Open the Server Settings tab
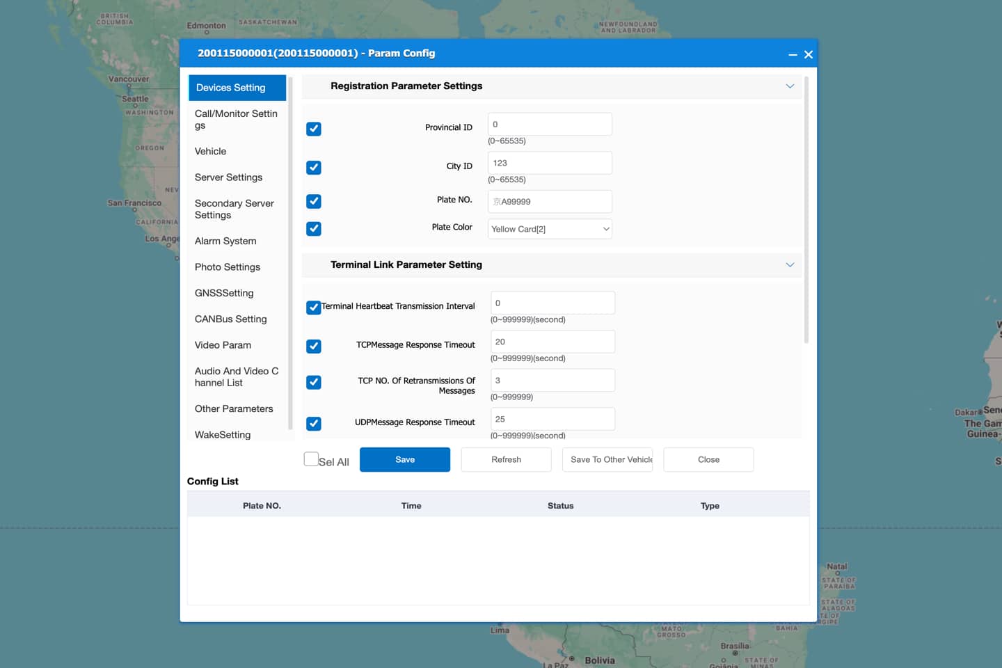 228,177
